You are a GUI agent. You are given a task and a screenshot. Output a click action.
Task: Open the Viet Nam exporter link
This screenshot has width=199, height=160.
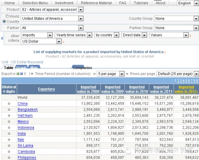click(25, 115)
